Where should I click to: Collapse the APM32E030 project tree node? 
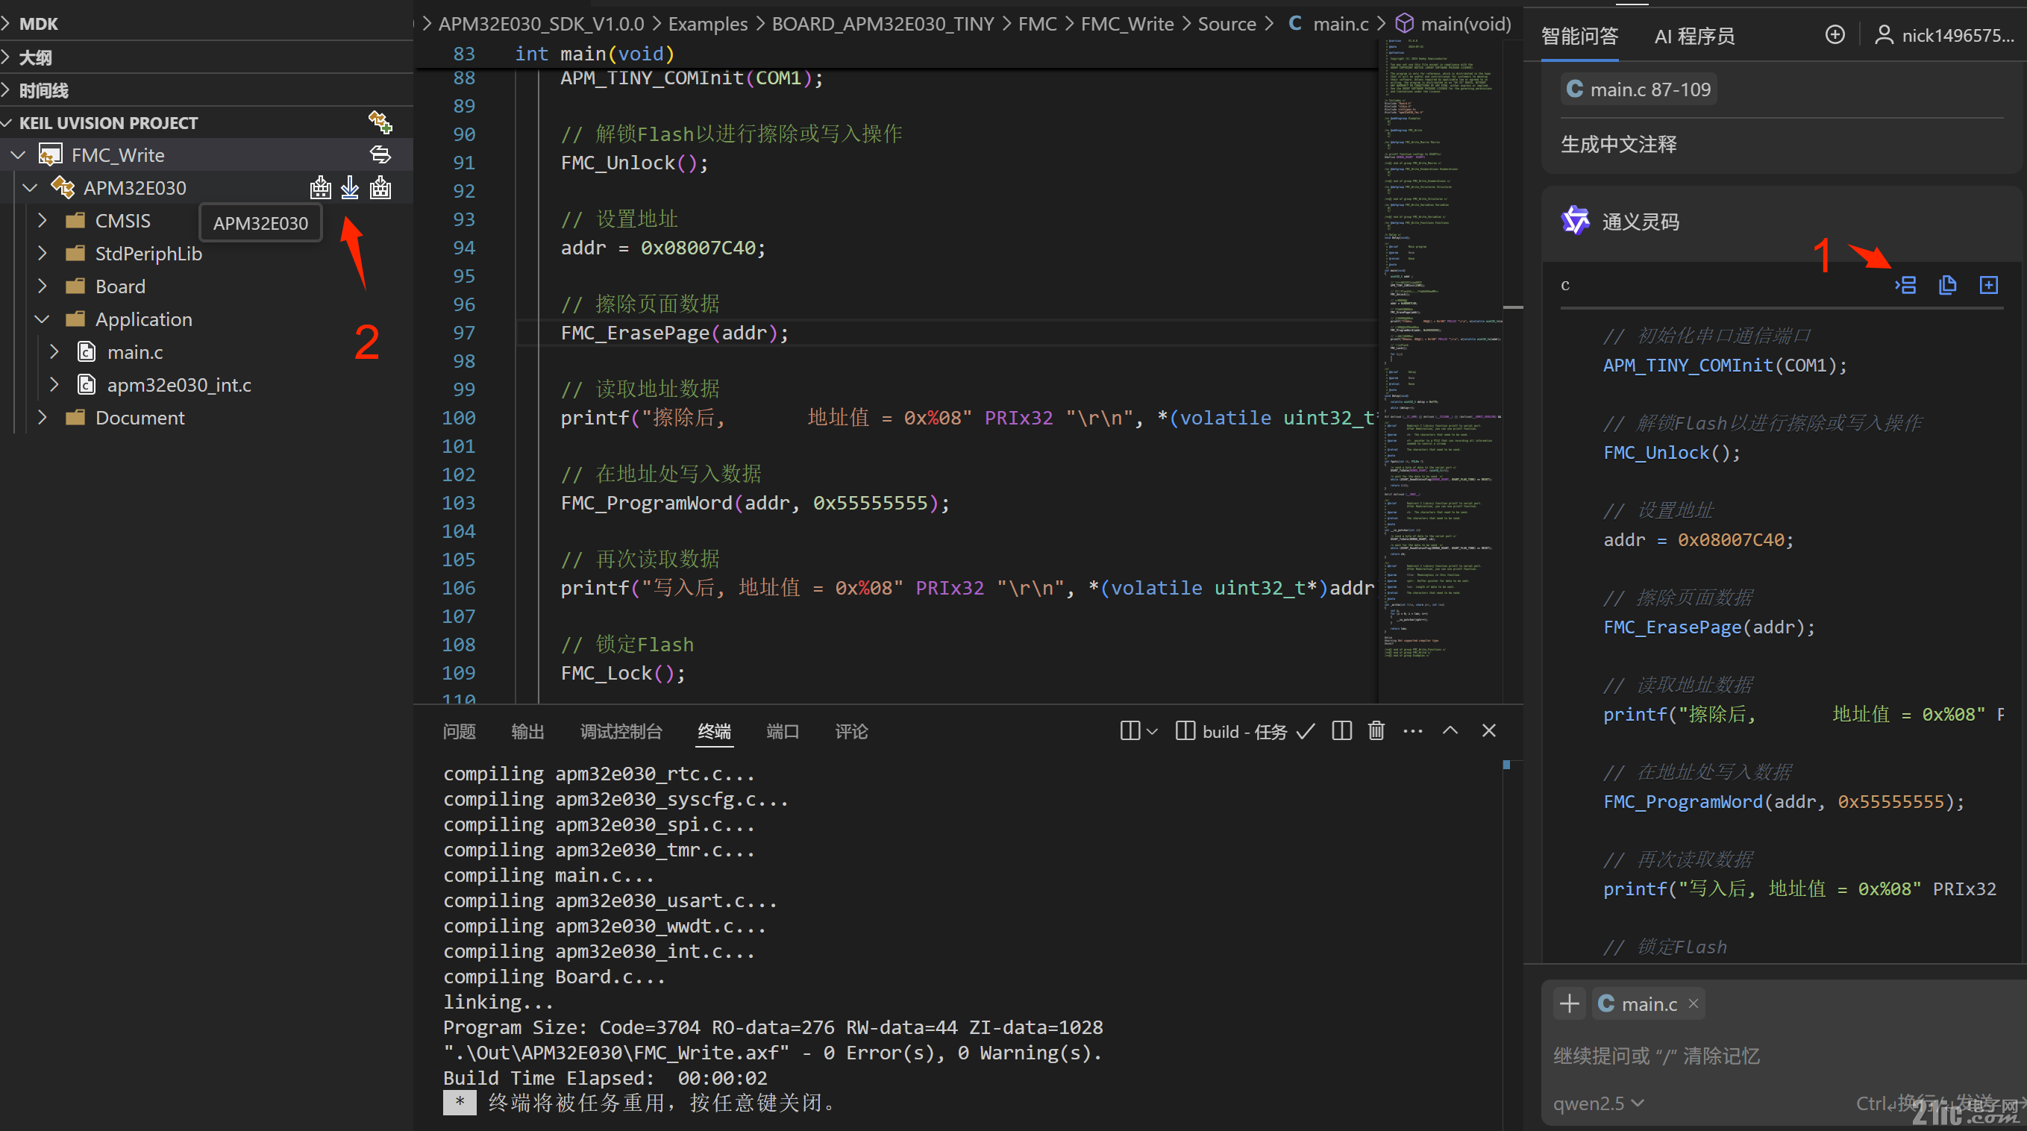pyautogui.click(x=30, y=187)
